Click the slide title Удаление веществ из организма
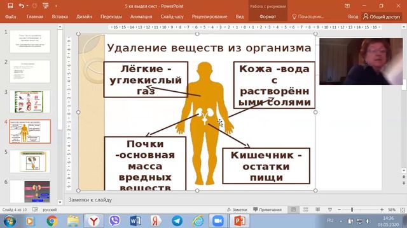Viewport: 407px width, 228px height. [209, 48]
